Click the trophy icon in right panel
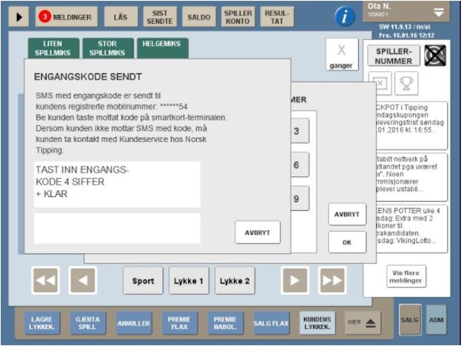The width and height of the screenshot is (461, 346). 406,83
